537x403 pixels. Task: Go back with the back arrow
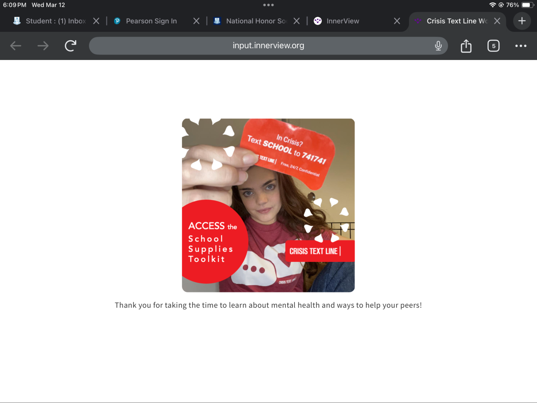[16, 46]
